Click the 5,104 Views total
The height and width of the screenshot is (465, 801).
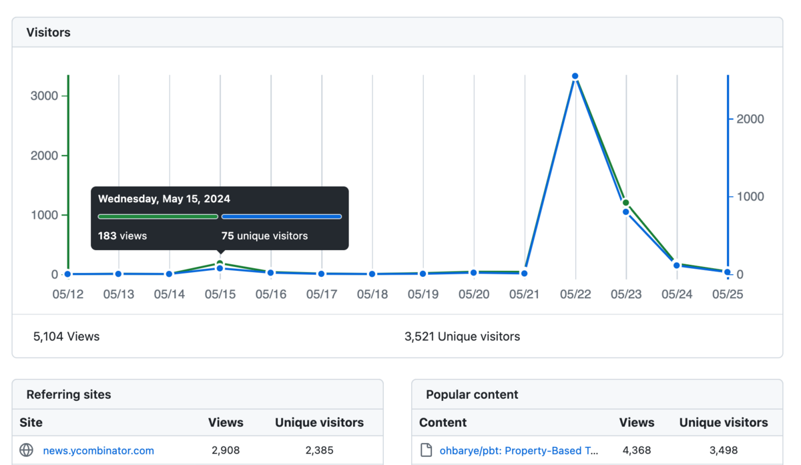click(66, 337)
